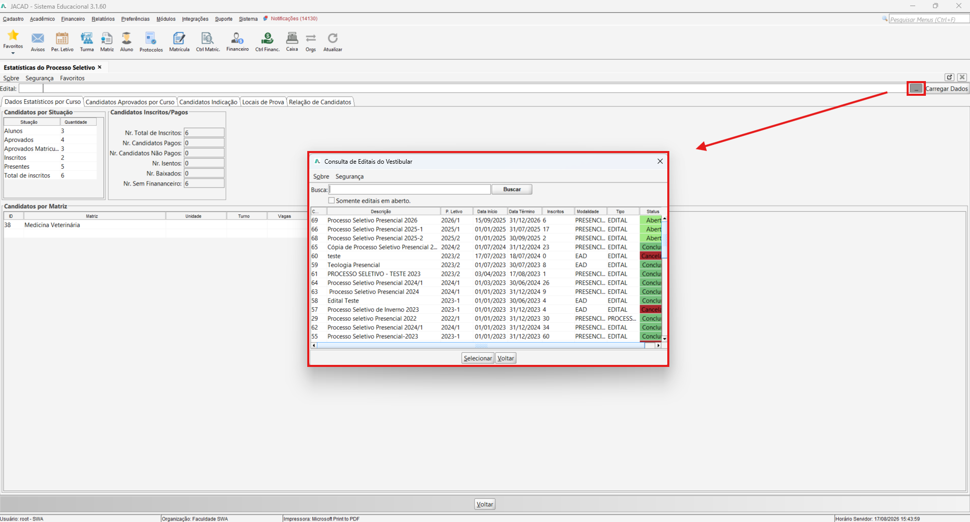Image resolution: width=970 pixels, height=522 pixels.
Task: Open Sobre menu in the Consulta dialog
Action: (x=321, y=176)
